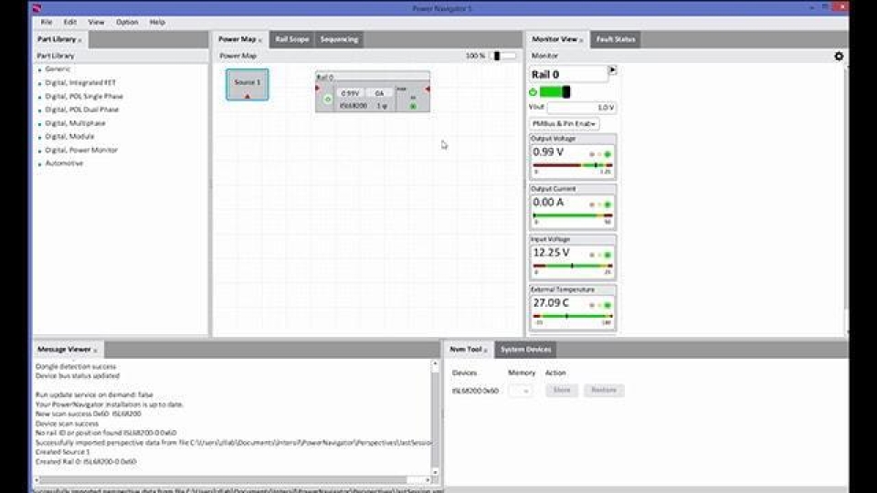Click the green power icon in Monitor

point(534,91)
